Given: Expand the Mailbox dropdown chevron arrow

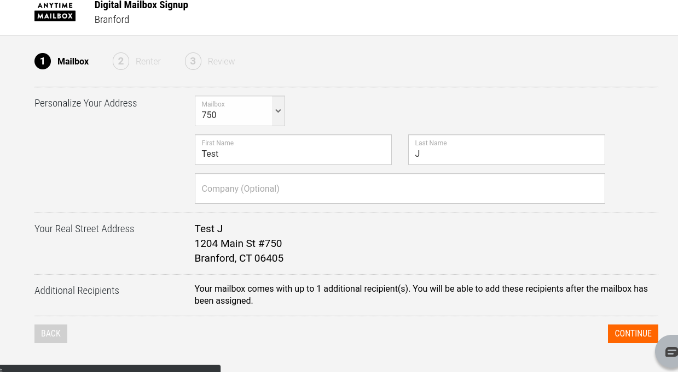Looking at the screenshot, I should click(x=278, y=111).
